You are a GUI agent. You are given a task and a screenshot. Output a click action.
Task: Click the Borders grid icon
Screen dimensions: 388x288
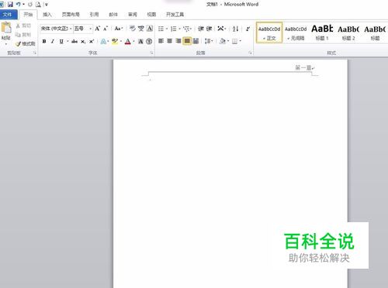[x=235, y=41]
